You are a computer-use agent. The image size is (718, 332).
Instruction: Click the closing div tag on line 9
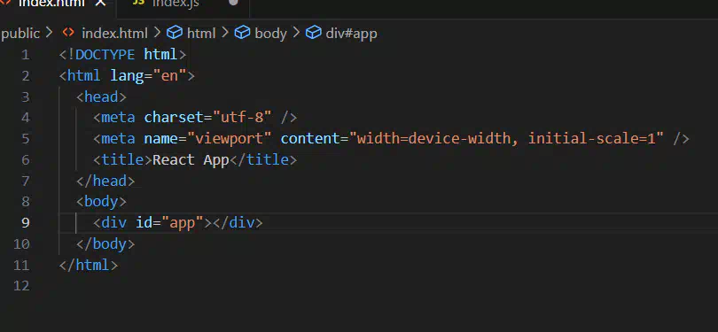[x=238, y=223]
